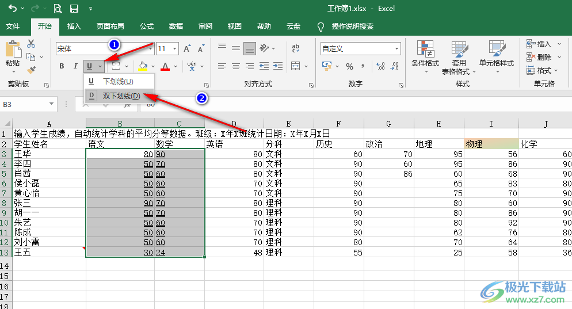This screenshot has width=572, height=309.
Task: Click the text orientation icon
Action: (x=264, y=48)
